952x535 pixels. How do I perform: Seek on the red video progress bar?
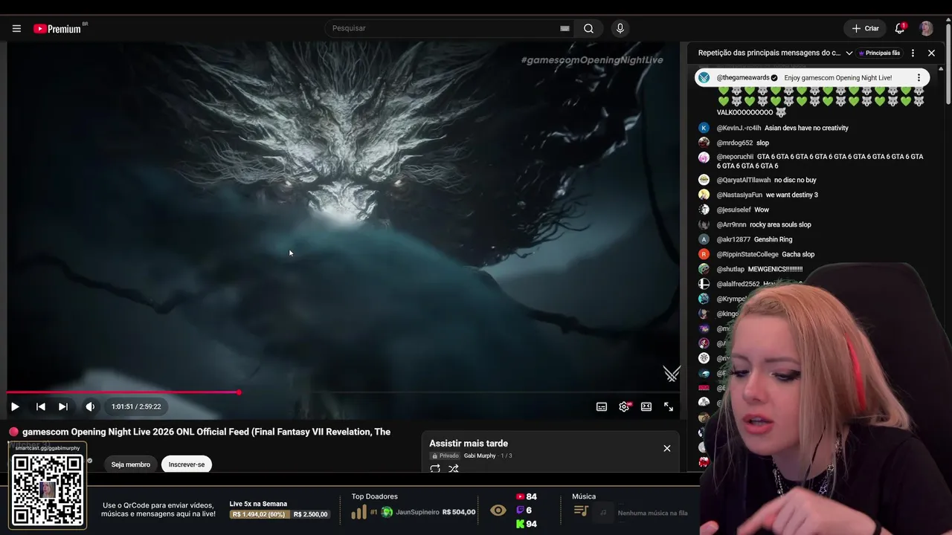coord(343,392)
